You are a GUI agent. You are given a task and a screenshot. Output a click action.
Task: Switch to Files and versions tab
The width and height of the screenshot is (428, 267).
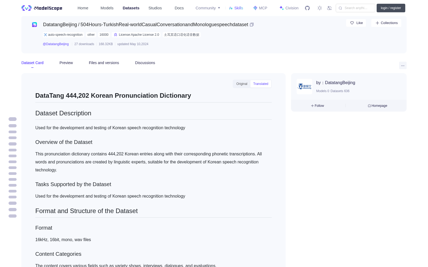104,63
